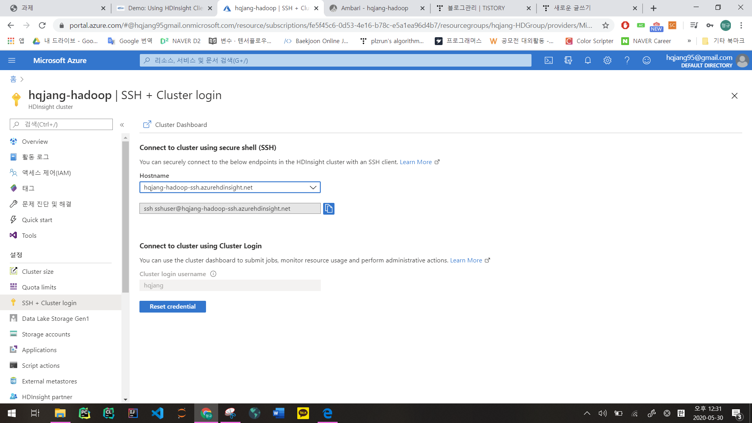This screenshot has height=423, width=752.
Task: Show hidden system tray icons
Action: point(587,413)
